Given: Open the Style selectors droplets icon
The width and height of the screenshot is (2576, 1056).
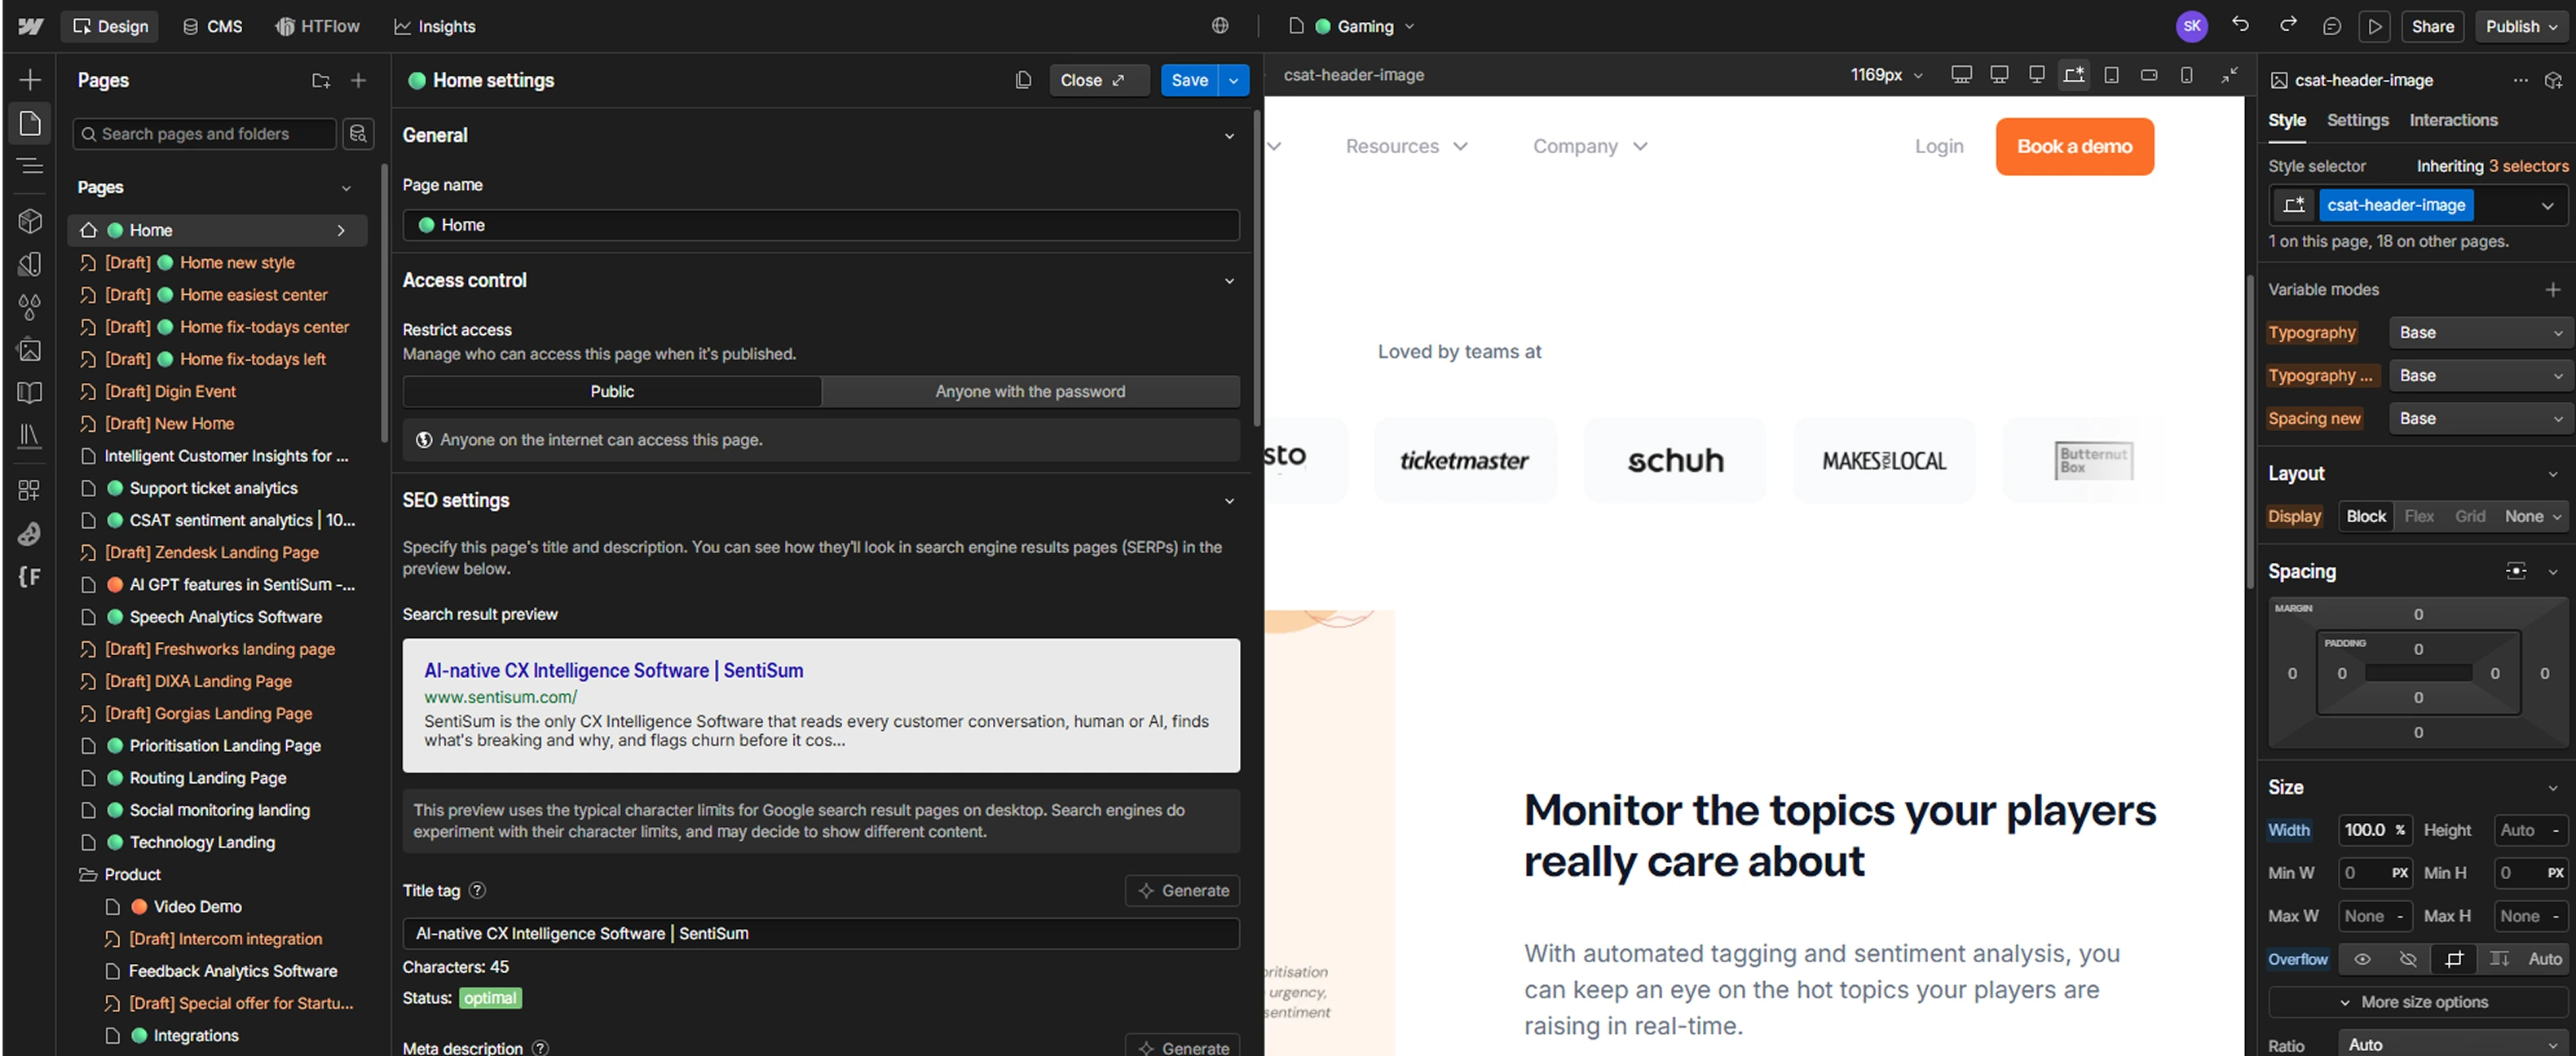Looking at the screenshot, I should [30, 306].
